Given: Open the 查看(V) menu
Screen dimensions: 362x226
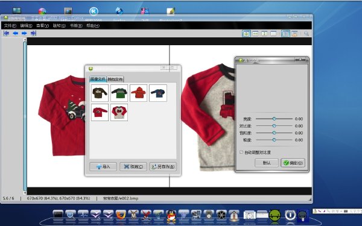Looking at the screenshot, I should [x=42, y=25].
